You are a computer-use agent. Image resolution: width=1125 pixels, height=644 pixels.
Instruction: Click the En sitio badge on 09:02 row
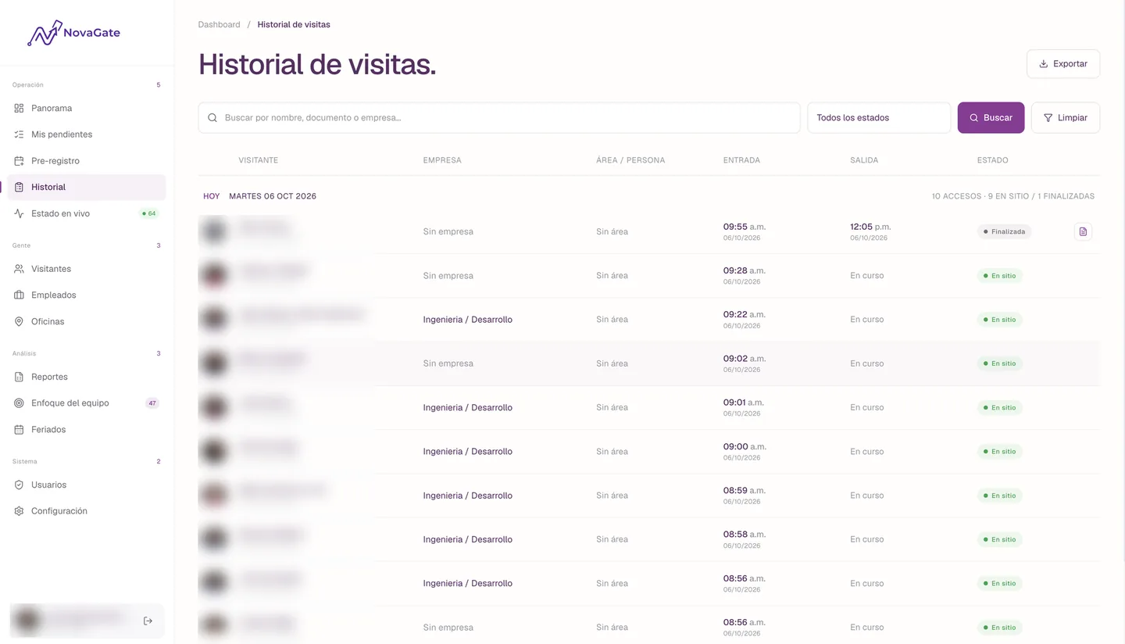(1000, 363)
